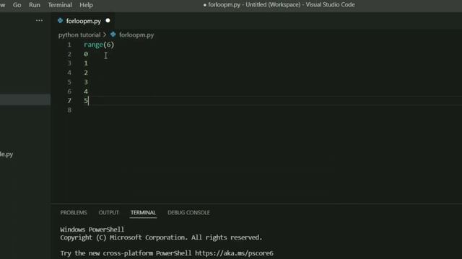Click the forloopm.py breadcrumb item

point(136,35)
